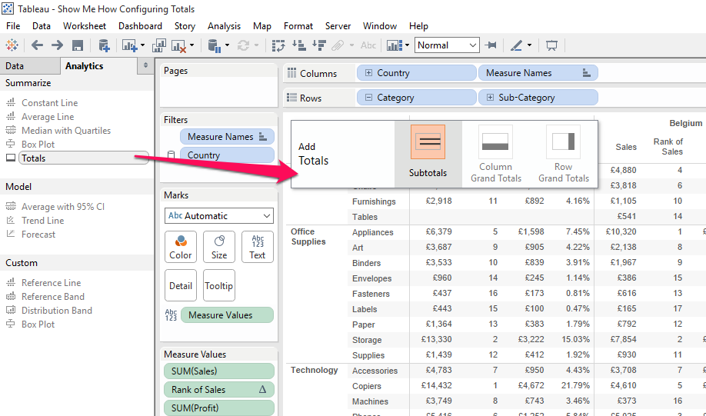Viewport: 706px width, 416px height.
Task: Select Totals in the Summarize list
Action: coord(83,158)
